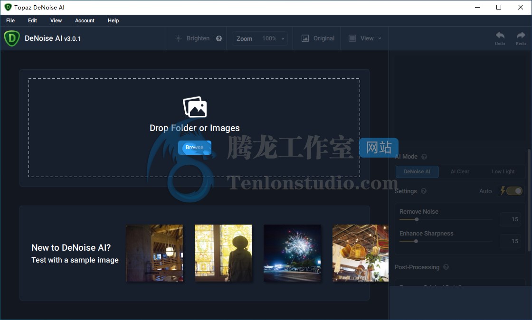Click the 'Enhance Sharpness' label
The width and height of the screenshot is (532, 320).
click(426, 234)
